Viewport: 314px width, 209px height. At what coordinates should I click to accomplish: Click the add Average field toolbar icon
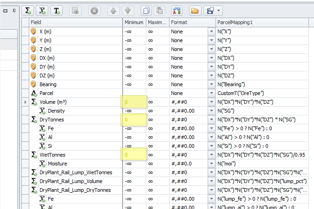pos(42,10)
